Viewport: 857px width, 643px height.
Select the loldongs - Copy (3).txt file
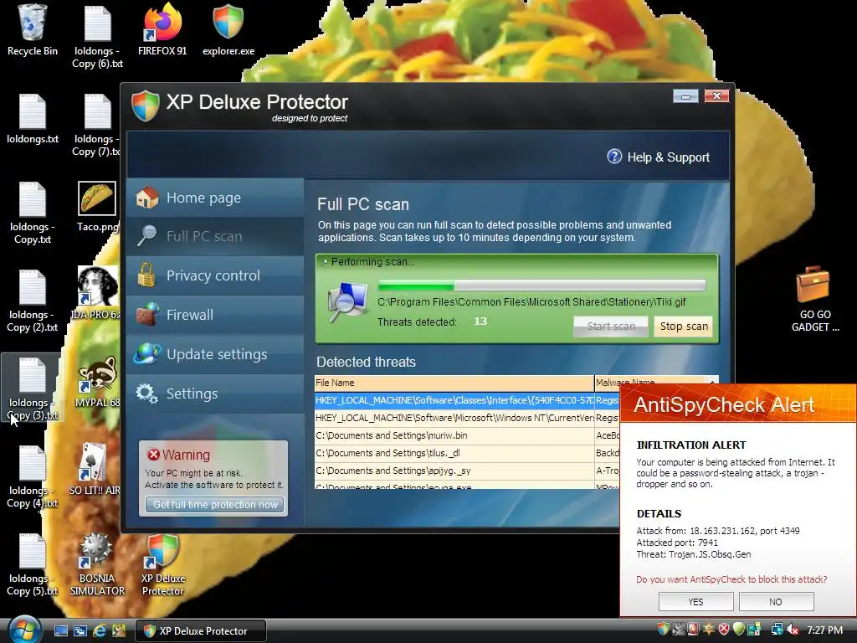coord(33,388)
